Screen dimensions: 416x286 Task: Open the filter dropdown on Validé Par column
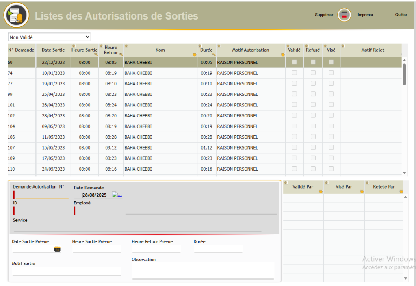point(320,190)
